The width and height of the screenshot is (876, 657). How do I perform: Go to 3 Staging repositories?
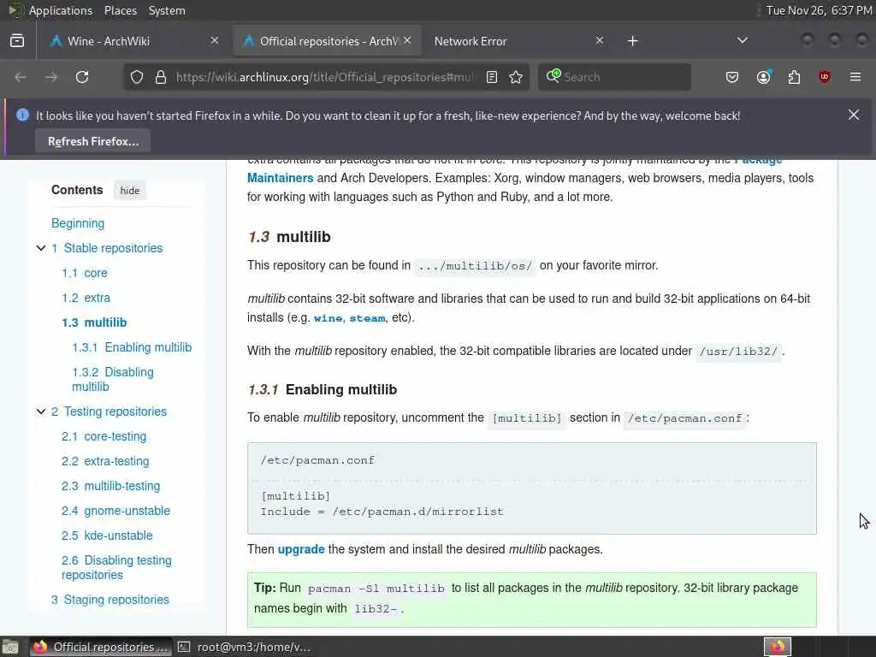pos(110,600)
